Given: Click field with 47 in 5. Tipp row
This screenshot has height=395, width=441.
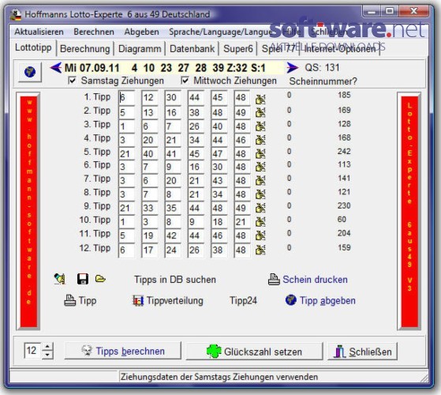Looking at the screenshot, I should coord(219,154).
